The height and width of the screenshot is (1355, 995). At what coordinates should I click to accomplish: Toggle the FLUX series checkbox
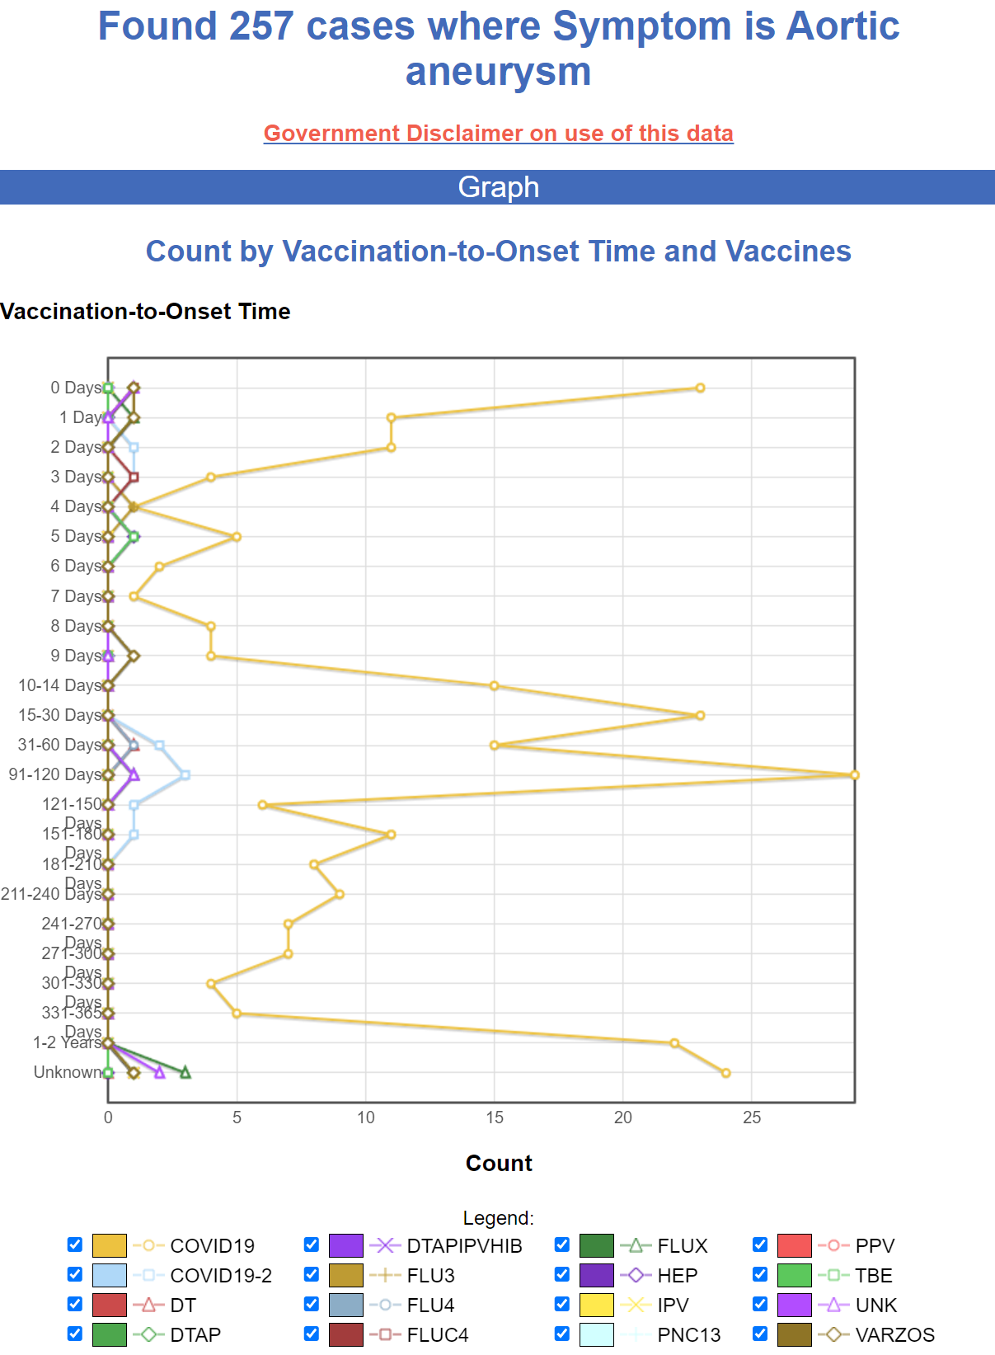(x=562, y=1244)
